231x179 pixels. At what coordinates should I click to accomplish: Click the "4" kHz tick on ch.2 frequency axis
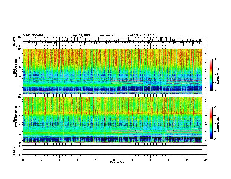click(x=20, y=125)
